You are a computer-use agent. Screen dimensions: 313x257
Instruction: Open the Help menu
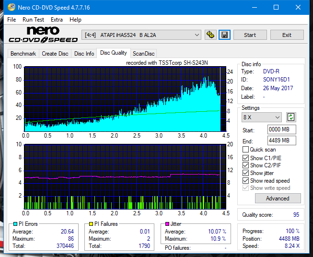pyautogui.click(x=75, y=20)
